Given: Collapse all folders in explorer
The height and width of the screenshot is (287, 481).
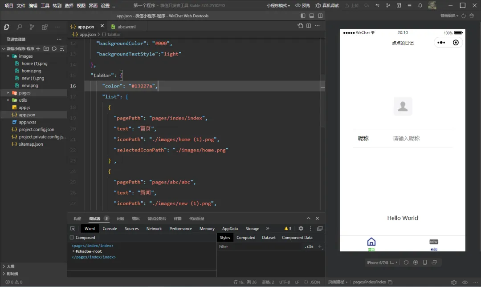Looking at the screenshot, I should [62, 49].
